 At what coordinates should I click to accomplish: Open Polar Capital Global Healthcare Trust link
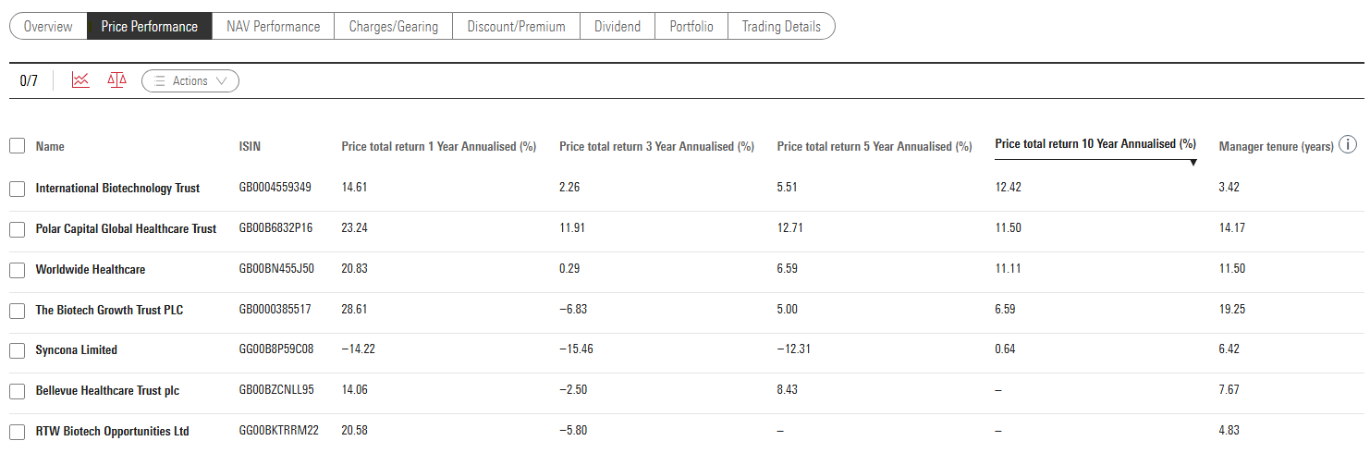[126, 228]
